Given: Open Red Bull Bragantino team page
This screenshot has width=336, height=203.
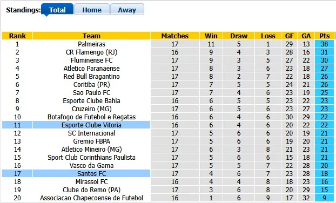Looking at the screenshot, I should [91, 77].
